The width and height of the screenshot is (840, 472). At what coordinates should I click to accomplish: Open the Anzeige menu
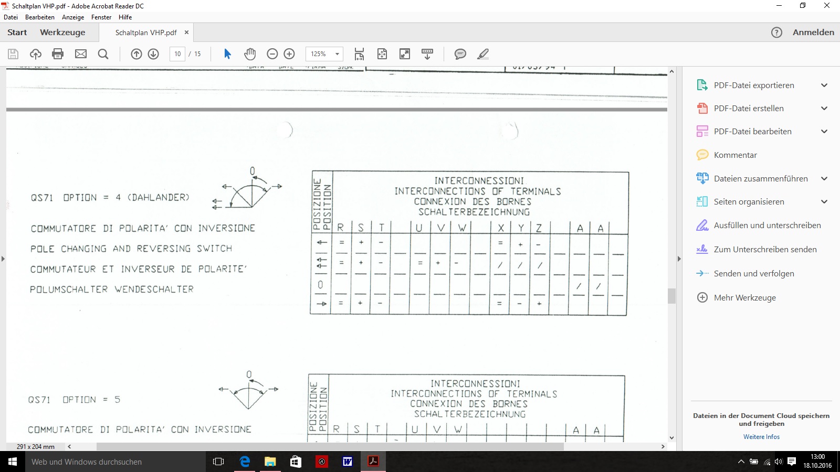pyautogui.click(x=73, y=17)
